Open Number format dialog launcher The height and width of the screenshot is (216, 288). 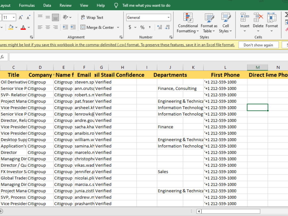point(171,37)
